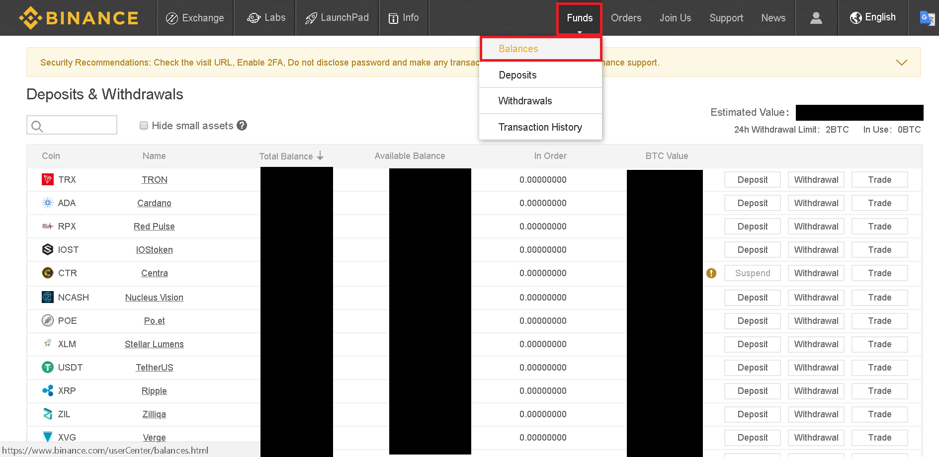This screenshot has width=939, height=457.
Task: Click the search magnifier icon
Action: pyautogui.click(x=37, y=126)
